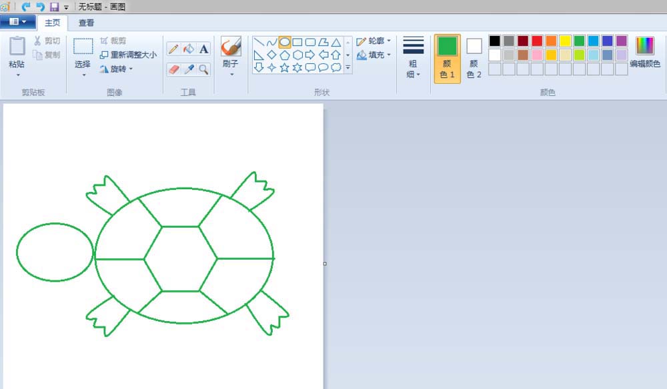Open the Size (粗细) line thickness dropdown
The width and height of the screenshot is (667, 389).
click(413, 58)
